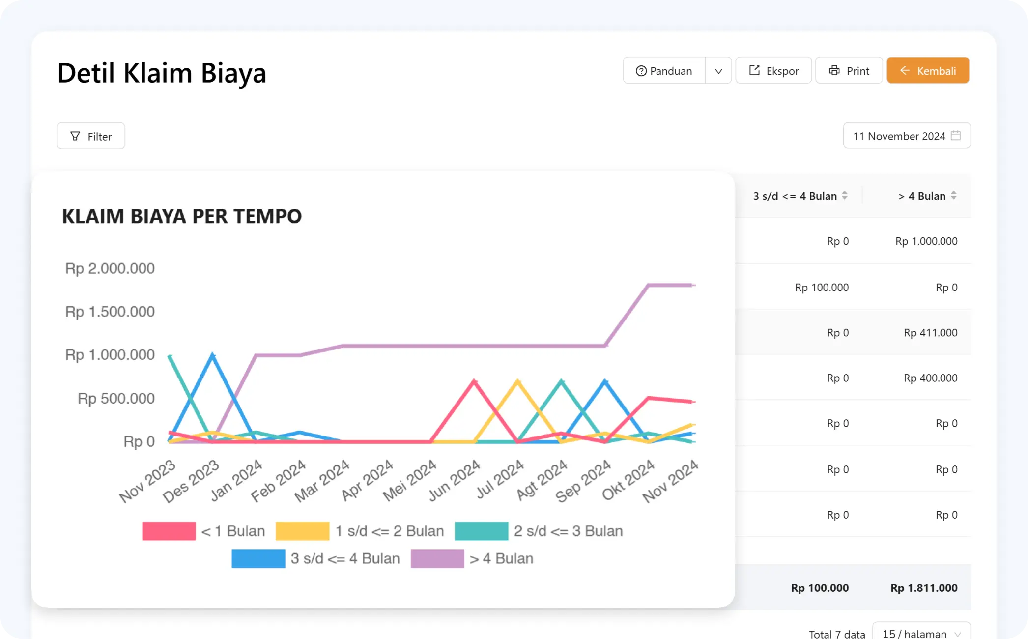Click the Okt 2024 axis label

[628, 480]
